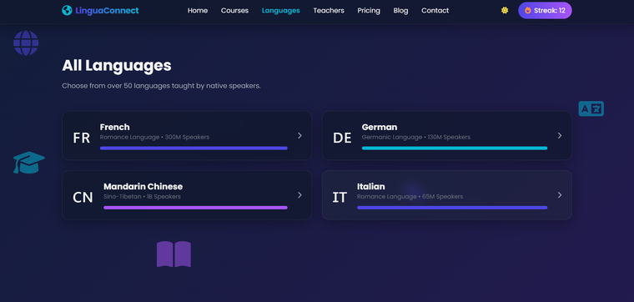This screenshot has height=302, width=634.
Task: Expand the French card chevron
Action: (x=299, y=135)
